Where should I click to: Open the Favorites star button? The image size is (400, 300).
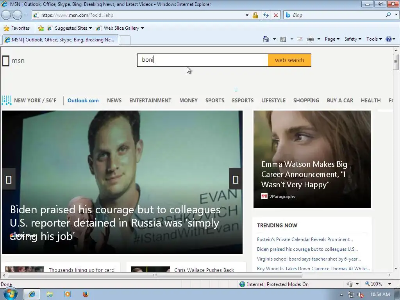(x=17, y=28)
